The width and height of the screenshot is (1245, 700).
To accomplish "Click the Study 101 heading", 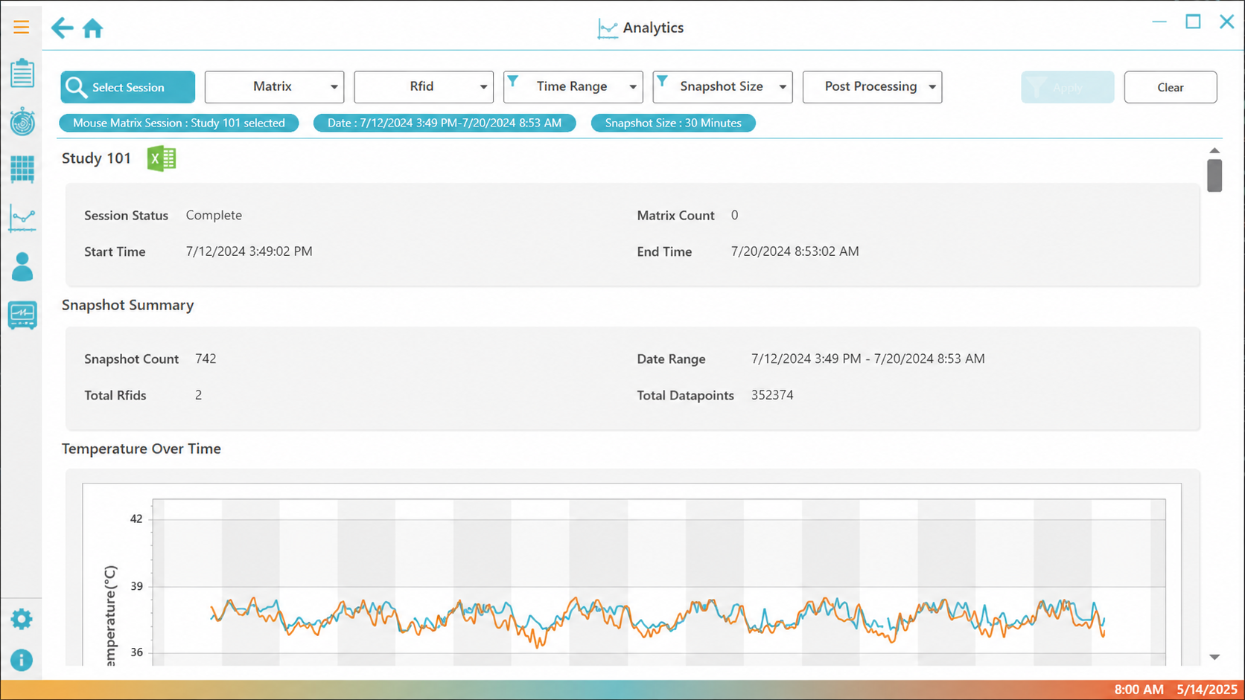I will [96, 158].
